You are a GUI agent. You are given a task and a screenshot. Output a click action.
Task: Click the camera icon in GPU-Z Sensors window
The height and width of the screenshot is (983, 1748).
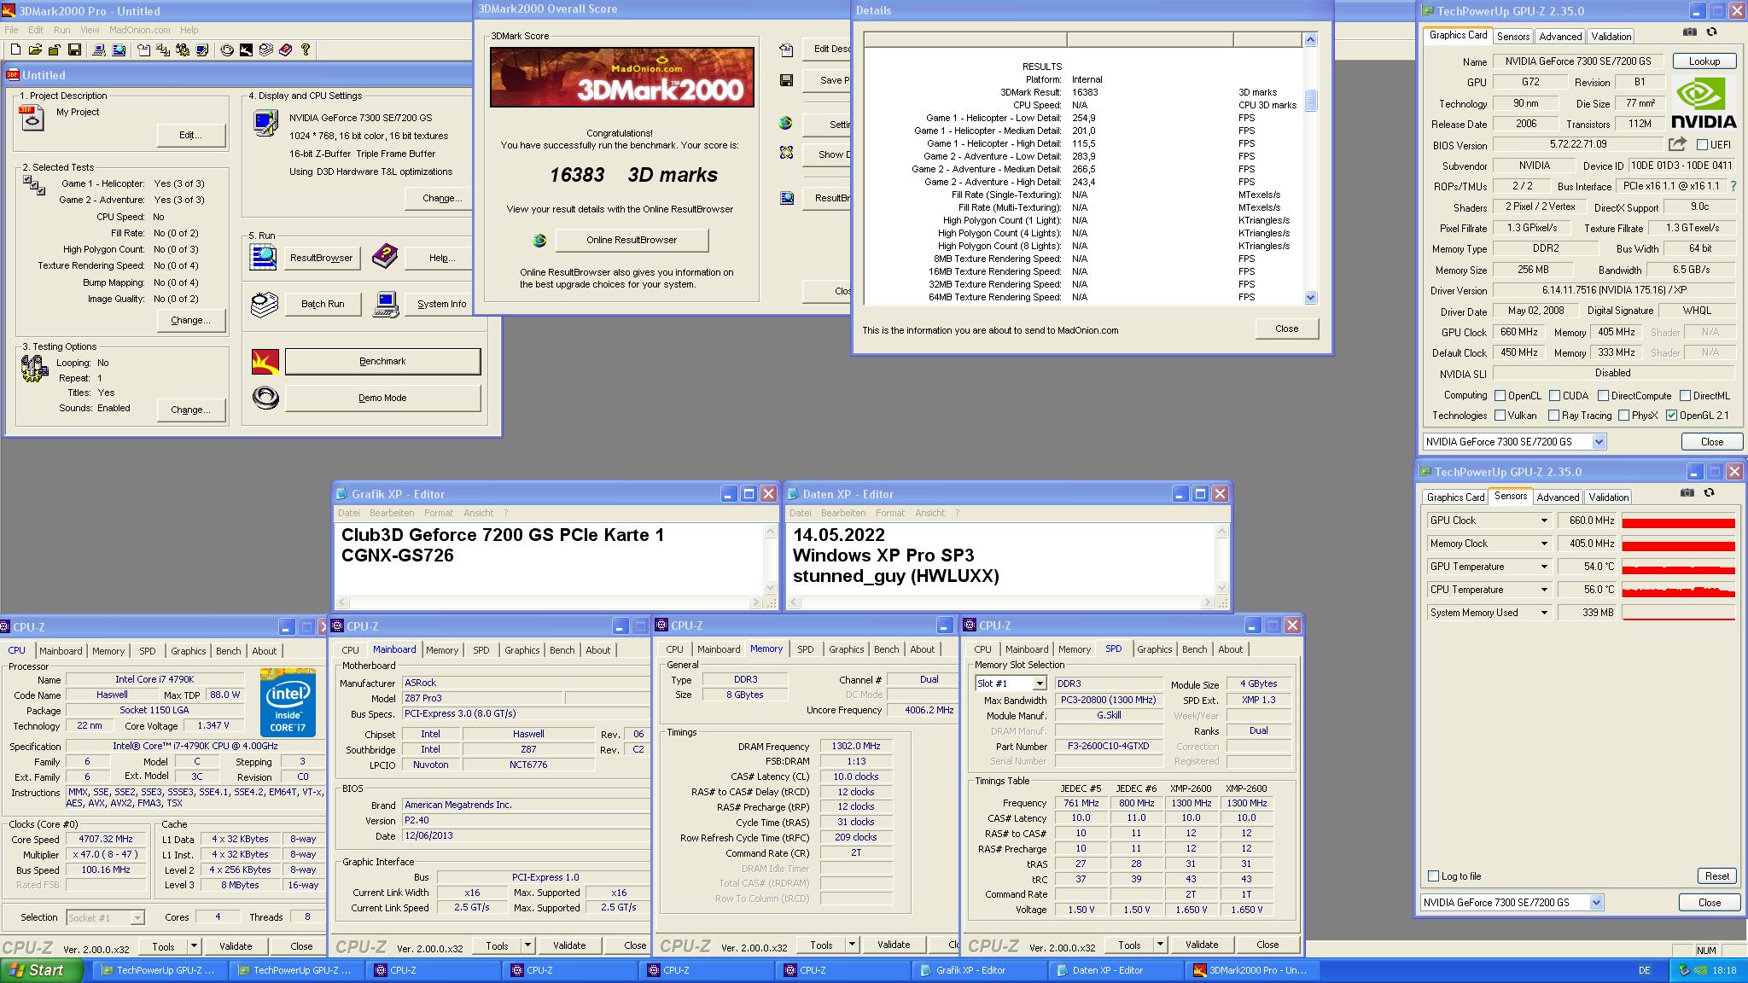pos(1687,492)
